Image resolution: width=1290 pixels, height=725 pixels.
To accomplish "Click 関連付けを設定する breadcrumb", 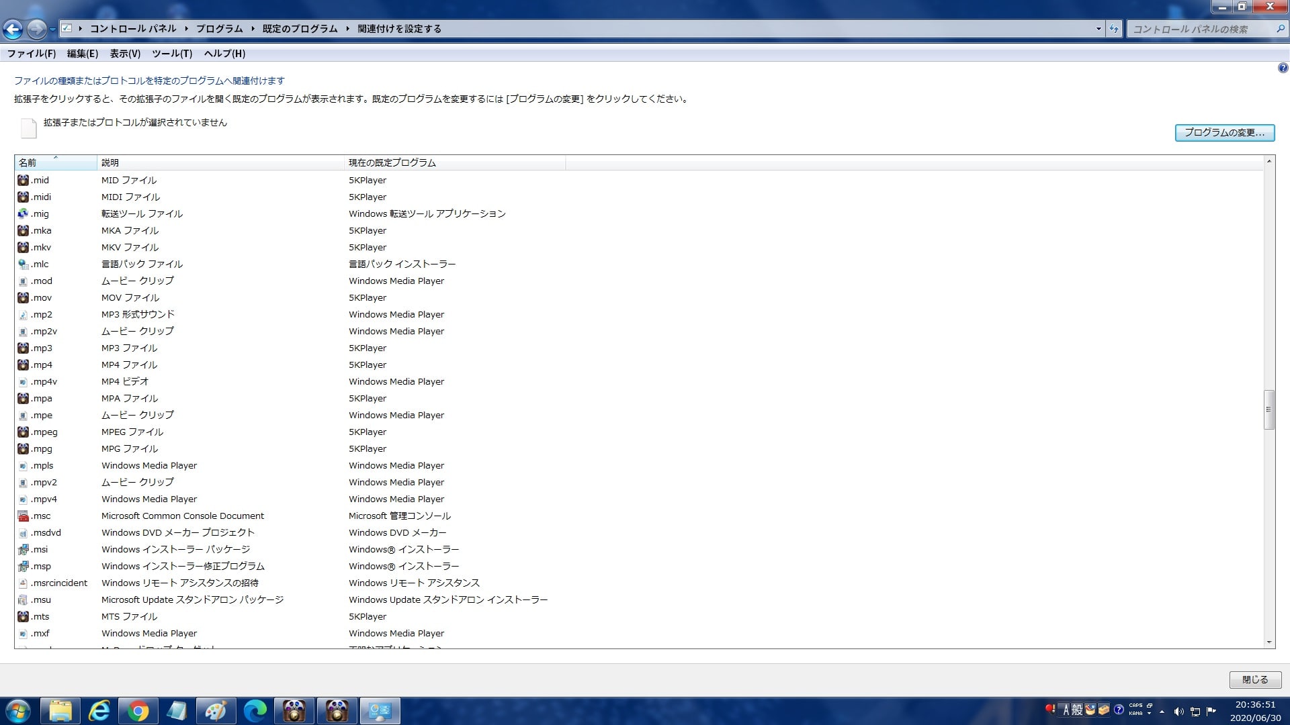I will [400, 29].
